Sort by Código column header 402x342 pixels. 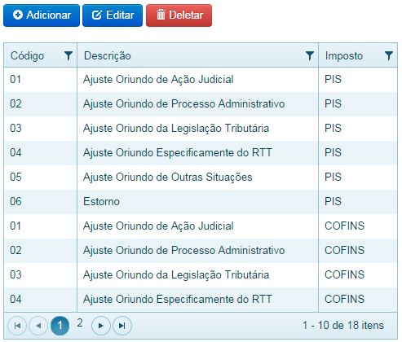27,56
